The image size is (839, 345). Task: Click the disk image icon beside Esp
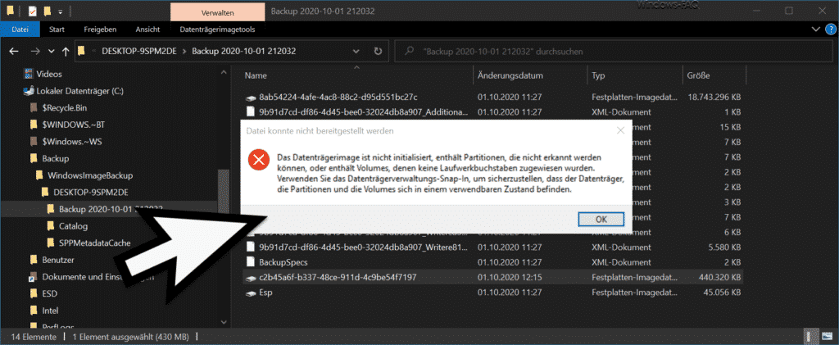(x=250, y=293)
